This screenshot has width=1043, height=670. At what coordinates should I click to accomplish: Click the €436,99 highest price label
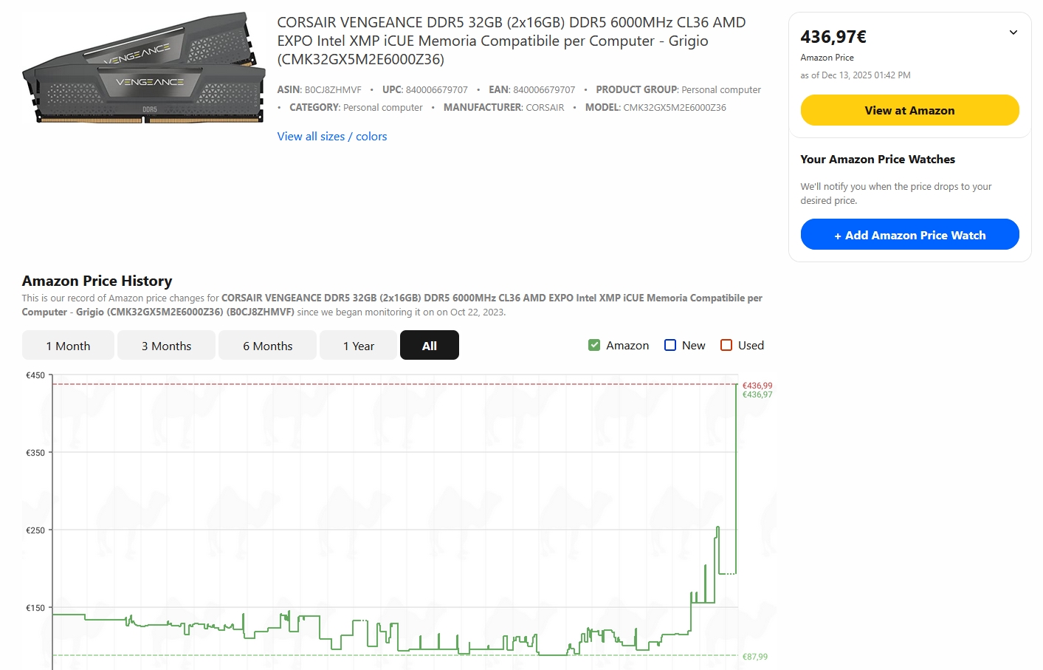click(x=757, y=386)
